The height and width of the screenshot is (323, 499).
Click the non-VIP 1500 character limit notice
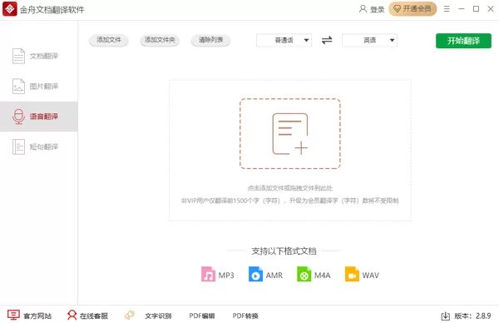[x=290, y=201]
